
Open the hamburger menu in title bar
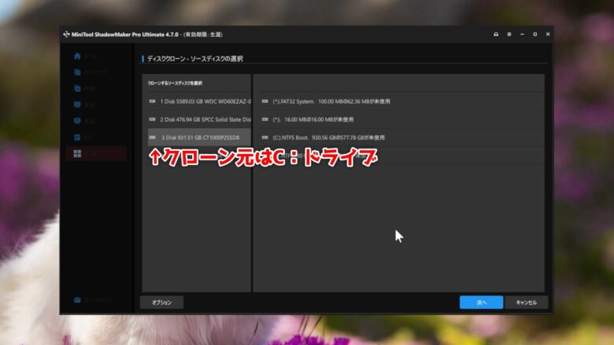pos(509,35)
